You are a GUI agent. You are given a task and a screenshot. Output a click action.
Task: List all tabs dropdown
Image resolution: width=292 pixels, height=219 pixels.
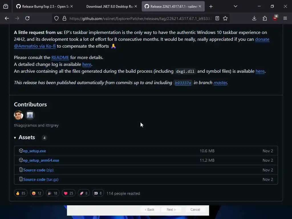pyautogui.click(x=236, y=6)
